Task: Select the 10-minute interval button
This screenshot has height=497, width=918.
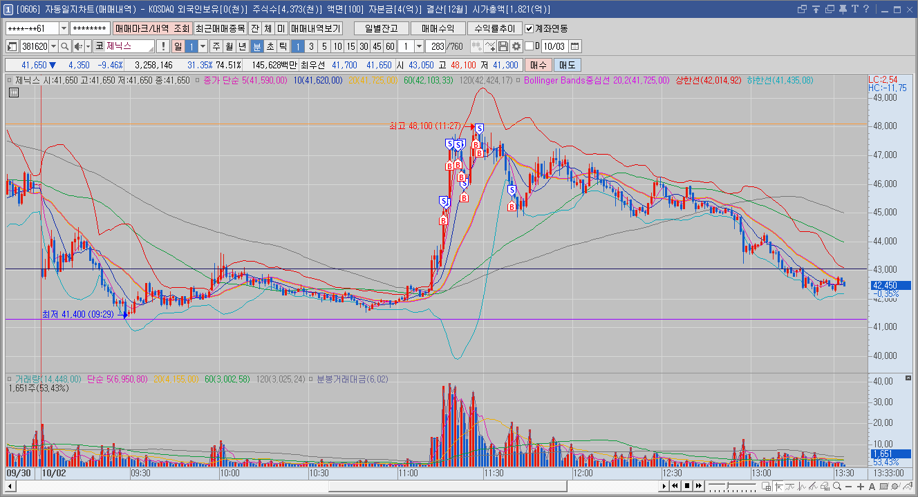Action: 337,46
